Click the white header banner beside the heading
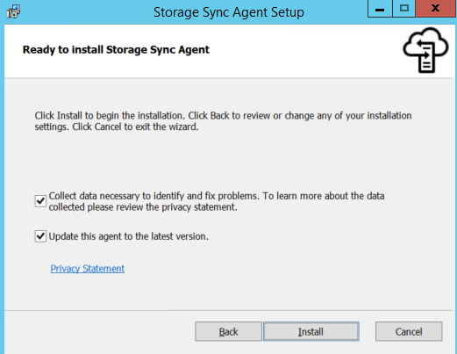Screen dimensions: 457x354 point(304,51)
